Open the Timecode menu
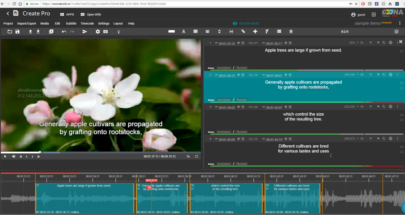The height and width of the screenshot is (215, 405). coord(87,23)
